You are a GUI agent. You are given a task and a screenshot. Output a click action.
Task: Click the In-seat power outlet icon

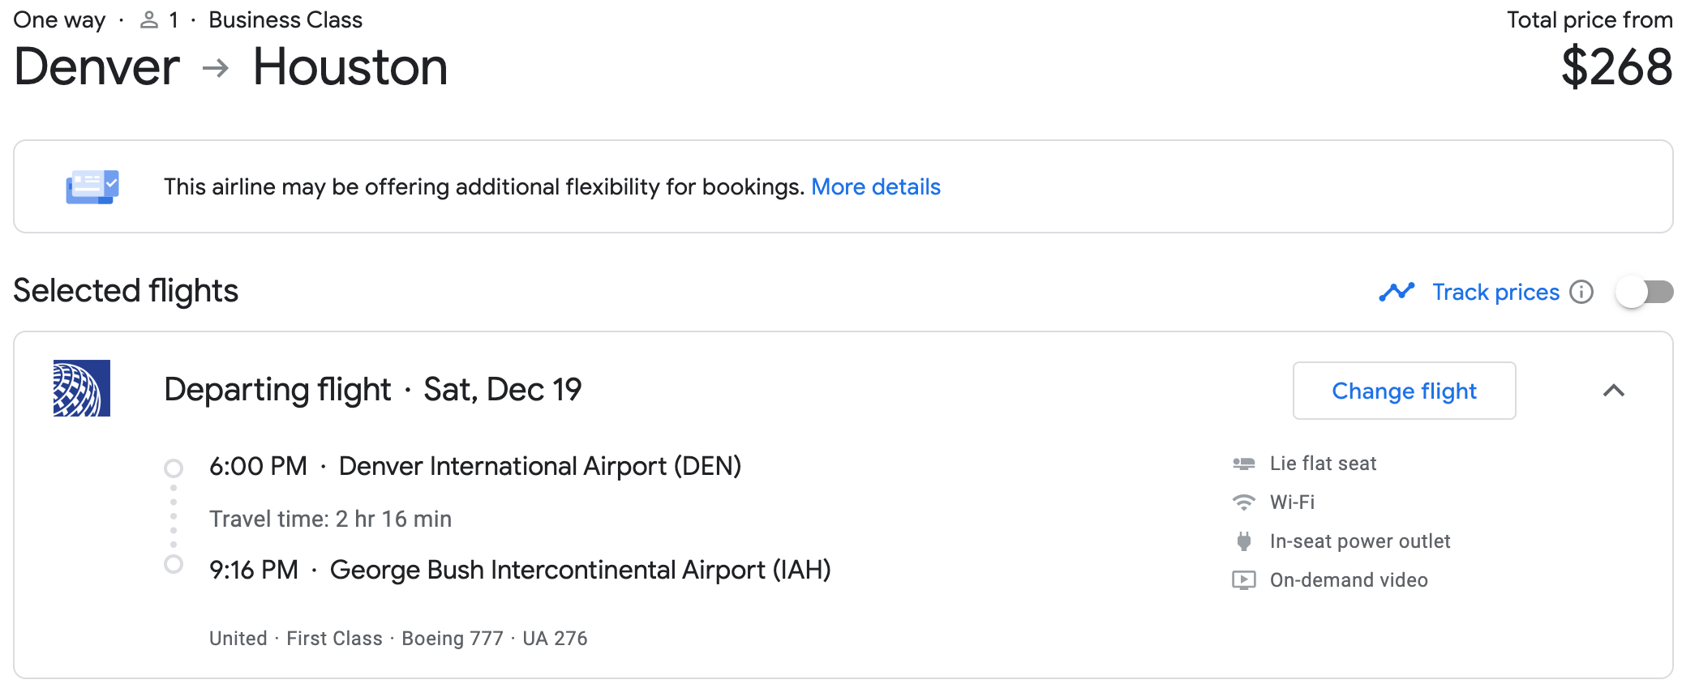tap(1243, 541)
